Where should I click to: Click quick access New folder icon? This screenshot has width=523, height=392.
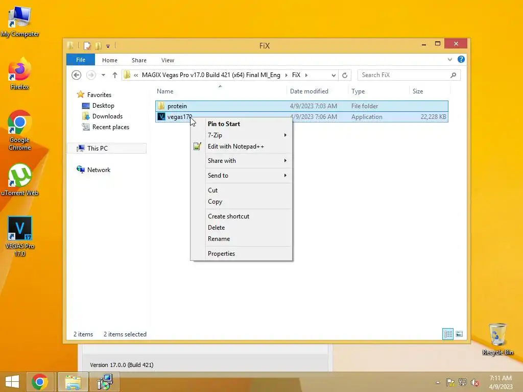(99, 45)
